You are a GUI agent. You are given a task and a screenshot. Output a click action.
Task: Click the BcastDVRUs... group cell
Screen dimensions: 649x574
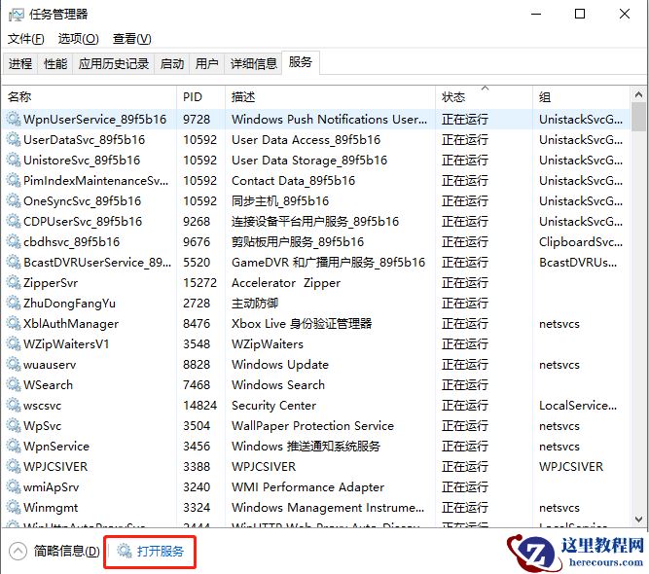578,263
